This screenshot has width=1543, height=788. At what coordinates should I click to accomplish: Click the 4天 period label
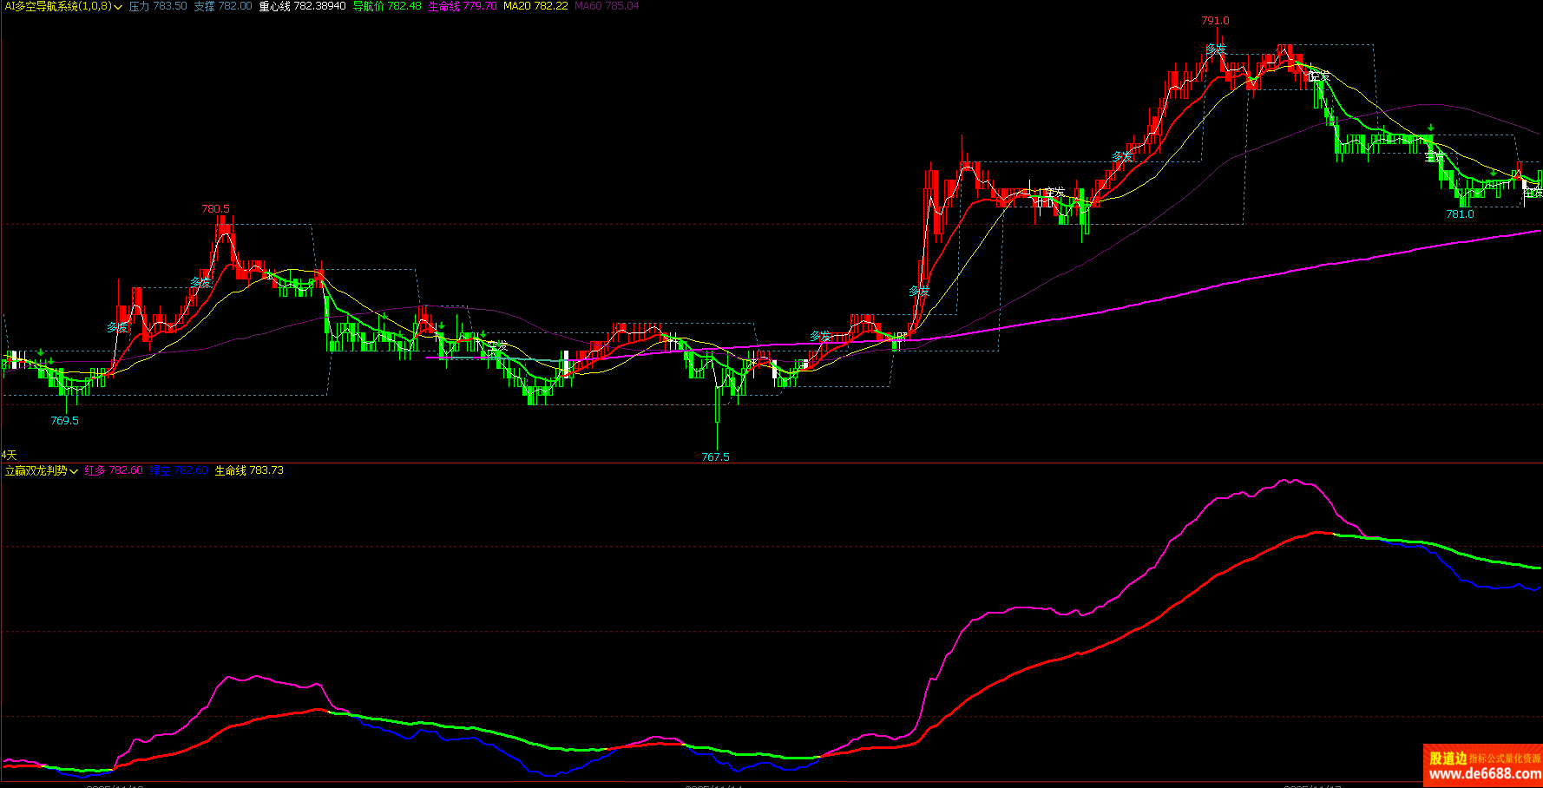click(9, 455)
